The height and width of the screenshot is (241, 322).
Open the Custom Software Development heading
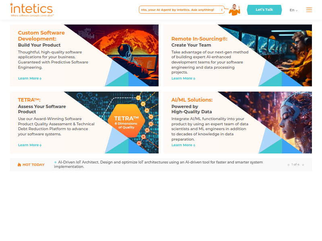tap(41, 36)
